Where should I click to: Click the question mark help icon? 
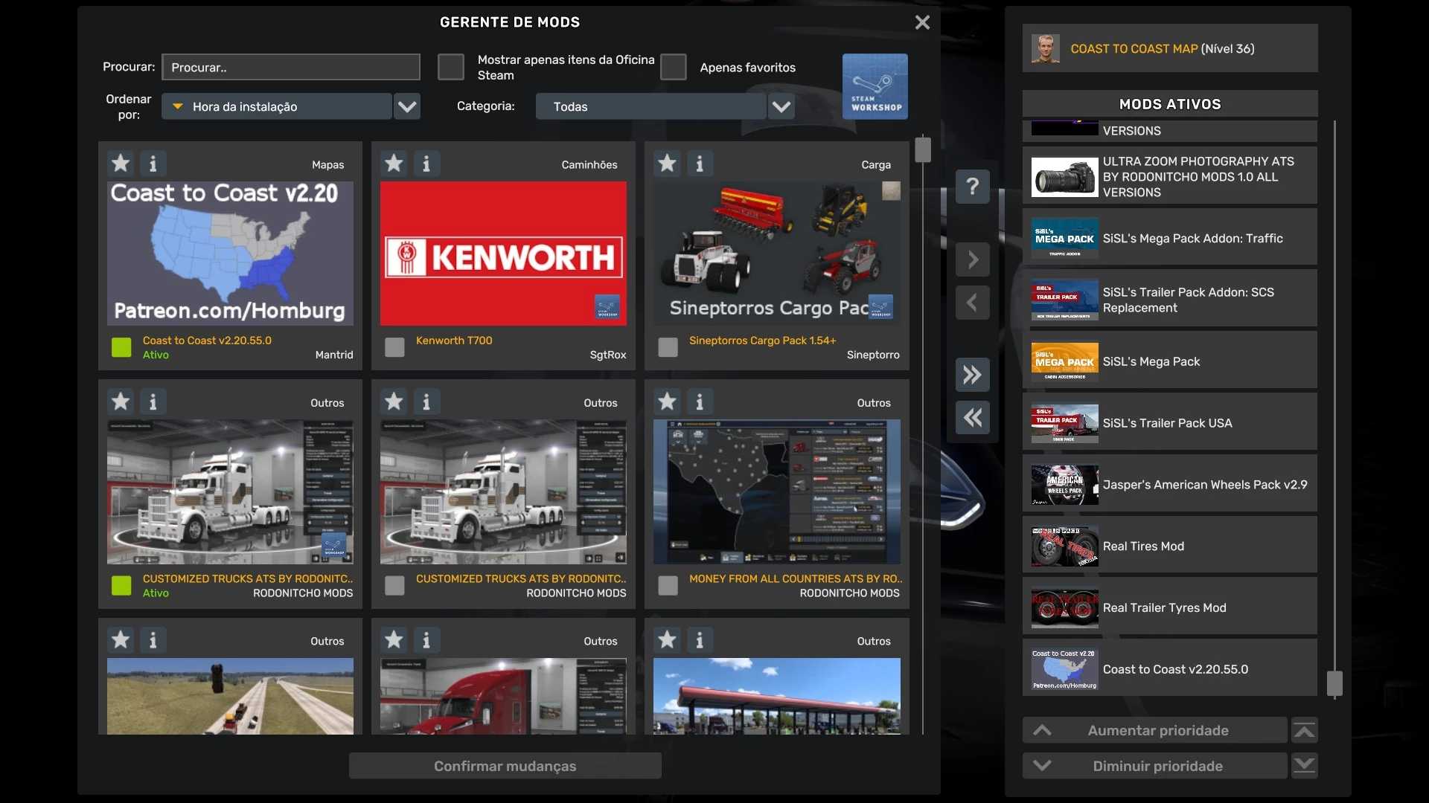pos(972,186)
